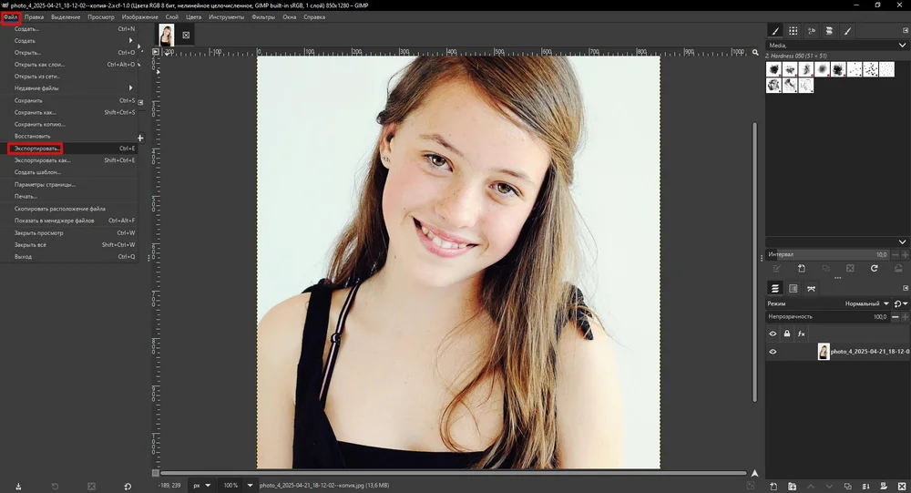Open the Инструменты menu
911x493 pixels.
pos(227,17)
